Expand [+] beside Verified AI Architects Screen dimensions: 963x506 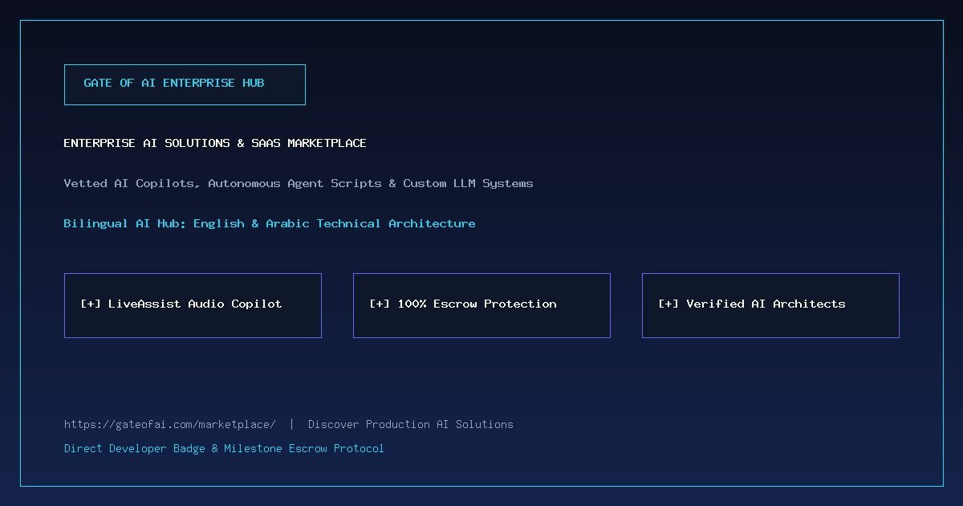(x=668, y=304)
